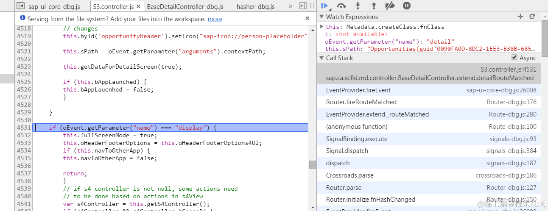548x211 pixels.
Task: Select 'i: <not available>' watch entry
Action: click(356, 34)
